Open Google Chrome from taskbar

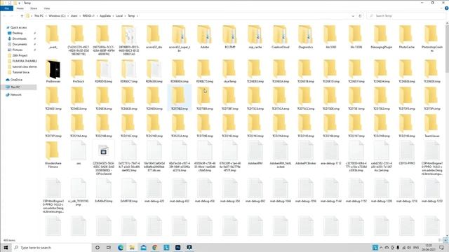154,247
